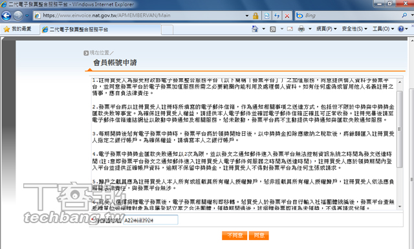Open the recent pages dropdown arrow
This screenshot has width=414, height=249.
pyautogui.click(x=27, y=16)
